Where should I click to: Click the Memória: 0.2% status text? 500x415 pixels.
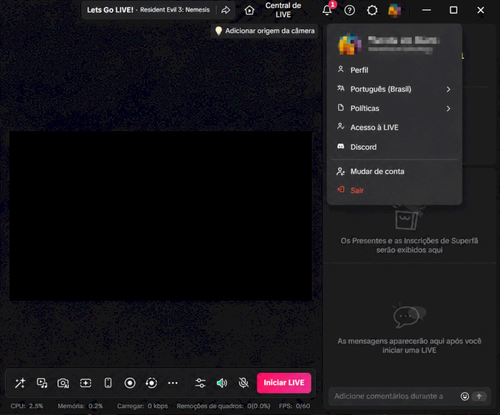click(80, 406)
